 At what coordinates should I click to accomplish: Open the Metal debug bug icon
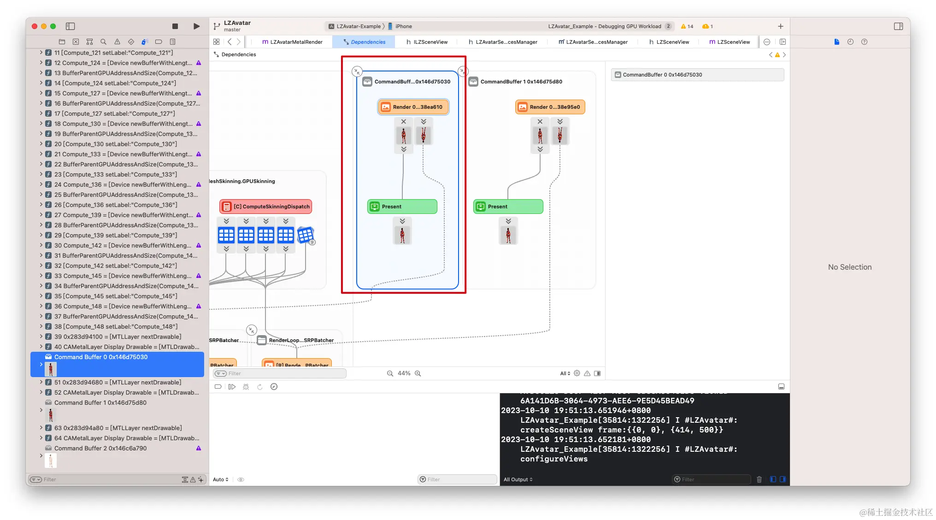pos(246,387)
